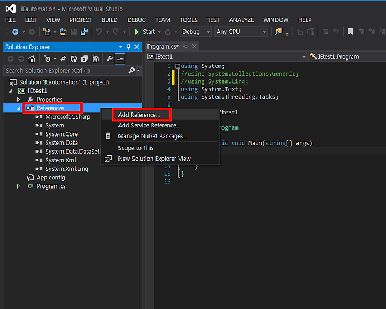Click the Comment out selected lines icon

click(325, 32)
